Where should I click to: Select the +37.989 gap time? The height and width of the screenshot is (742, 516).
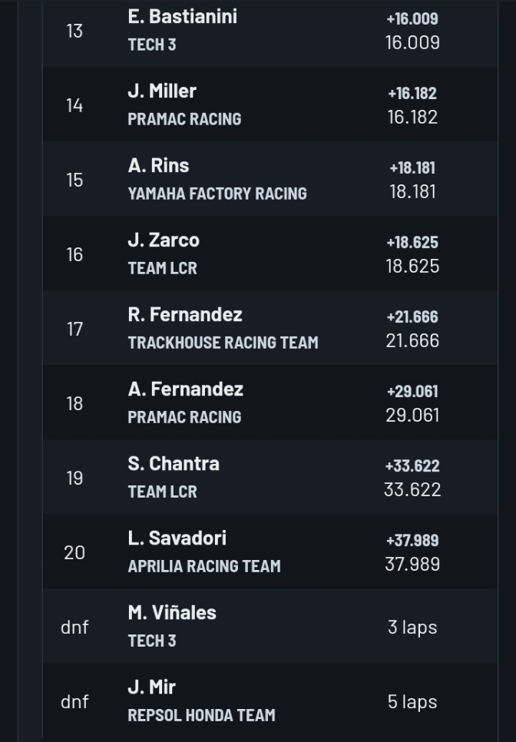pos(412,541)
